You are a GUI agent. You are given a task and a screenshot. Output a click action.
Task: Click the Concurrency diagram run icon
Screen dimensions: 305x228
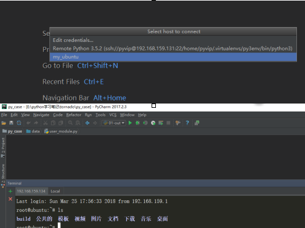pos(161,123)
